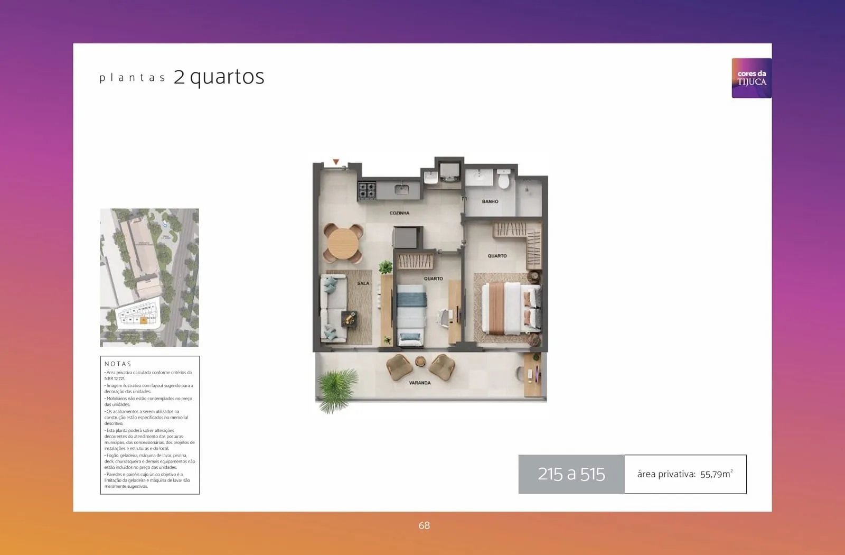
Task: Click the single bed in the small quarto
Action: point(411,316)
